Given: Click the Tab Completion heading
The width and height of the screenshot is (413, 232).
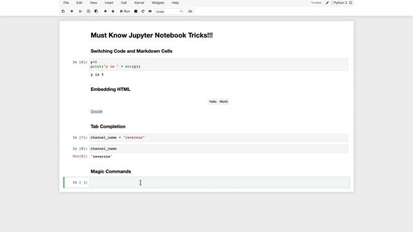Looking at the screenshot, I should coord(108,126).
